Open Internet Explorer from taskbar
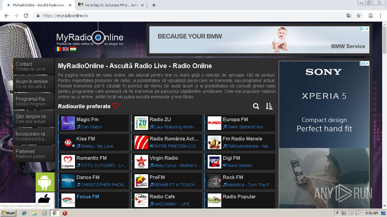Screen dimensions: 387x217 tap(24, 213)
